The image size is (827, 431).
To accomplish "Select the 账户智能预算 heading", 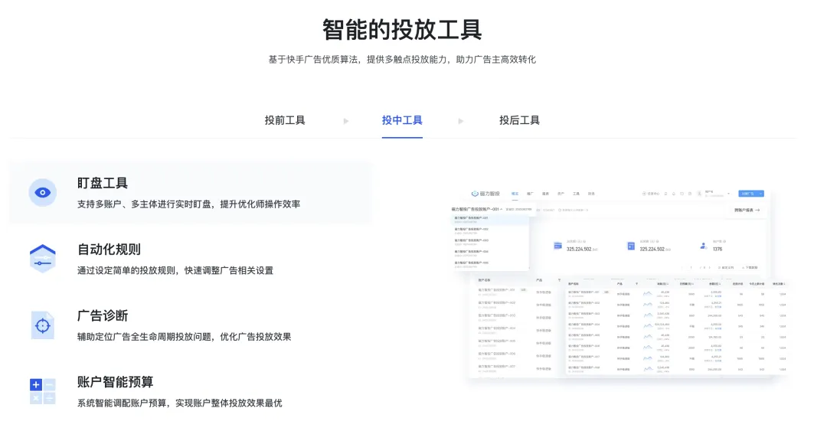I will pyautogui.click(x=115, y=381).
